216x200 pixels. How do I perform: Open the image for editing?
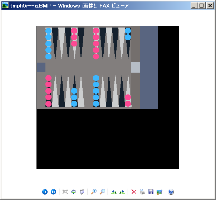159,192
